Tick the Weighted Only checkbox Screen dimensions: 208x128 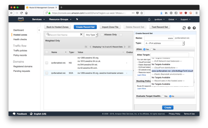pyautogui.click(x=121, y=35)
